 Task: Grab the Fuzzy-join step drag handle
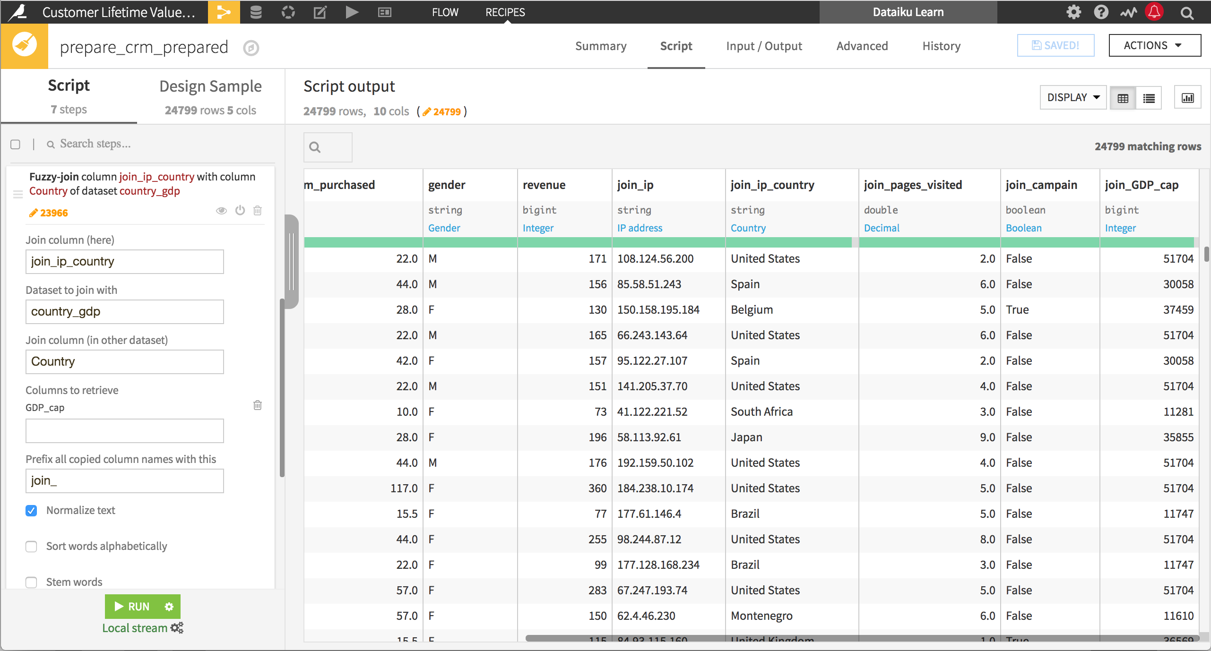click(18, 194)
